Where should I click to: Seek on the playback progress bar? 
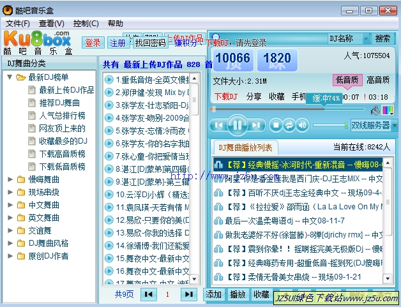coord(287,109)
